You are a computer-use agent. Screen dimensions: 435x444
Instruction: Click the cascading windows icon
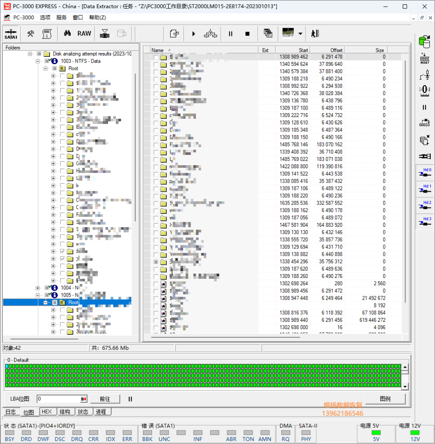pos(268,33)
